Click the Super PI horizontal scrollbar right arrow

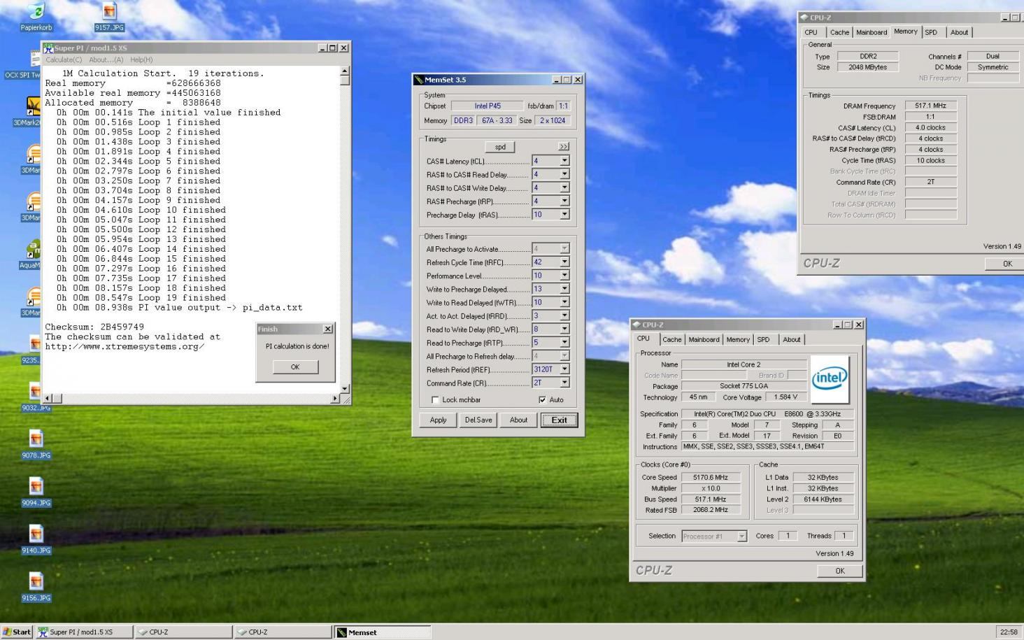(x=335, y=399)
